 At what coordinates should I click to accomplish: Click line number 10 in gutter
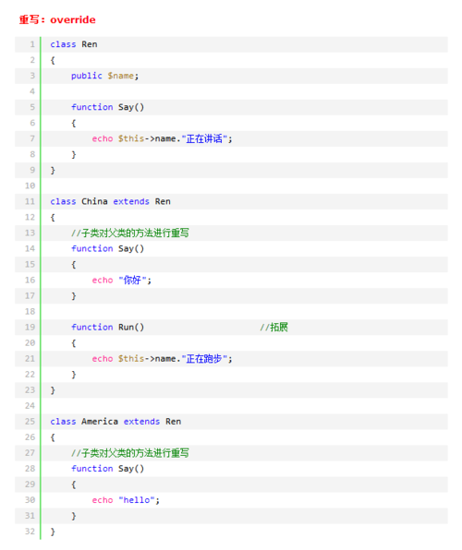tap(30, 185)
